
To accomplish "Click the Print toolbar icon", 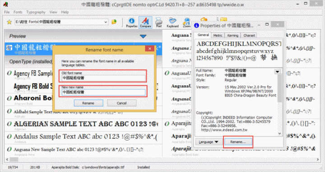I will 159,23.
